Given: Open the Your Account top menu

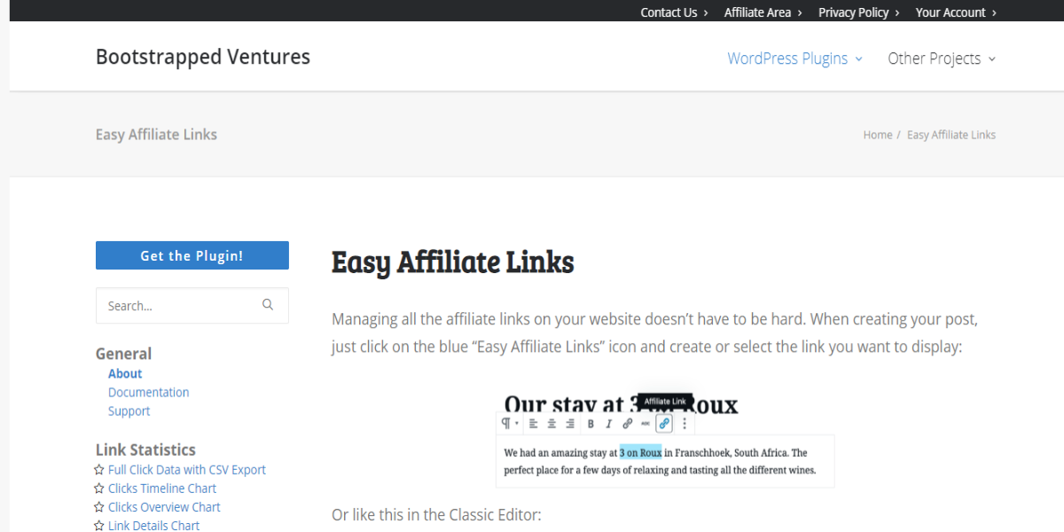Looking at the screenshot, I should [x=957, y=12].
